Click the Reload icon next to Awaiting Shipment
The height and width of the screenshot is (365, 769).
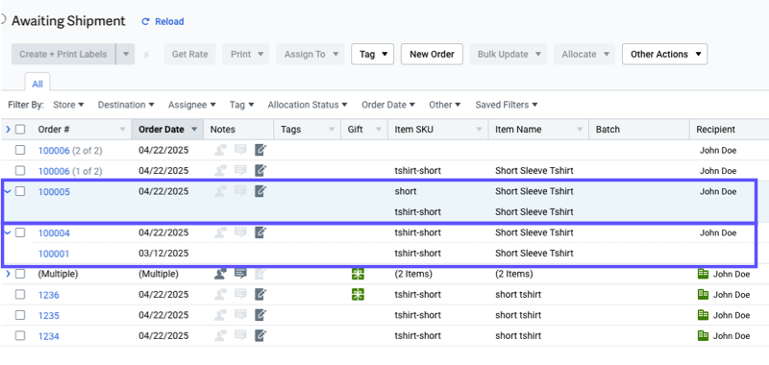coord(145,21)
